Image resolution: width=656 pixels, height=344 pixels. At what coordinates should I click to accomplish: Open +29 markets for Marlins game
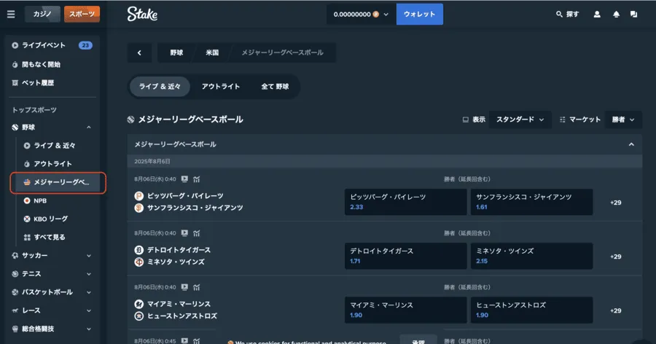615,310
